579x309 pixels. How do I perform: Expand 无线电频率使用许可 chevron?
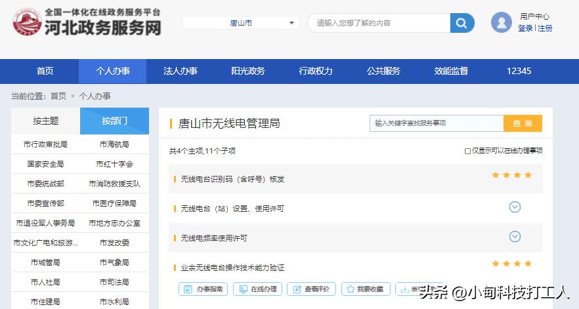point(515,236)
